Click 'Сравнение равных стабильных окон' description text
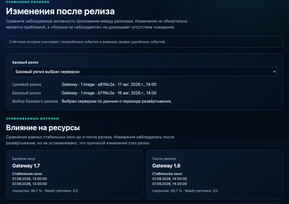Image resolution: width=289 pixels, height=204 pixels. pos(90,140)
